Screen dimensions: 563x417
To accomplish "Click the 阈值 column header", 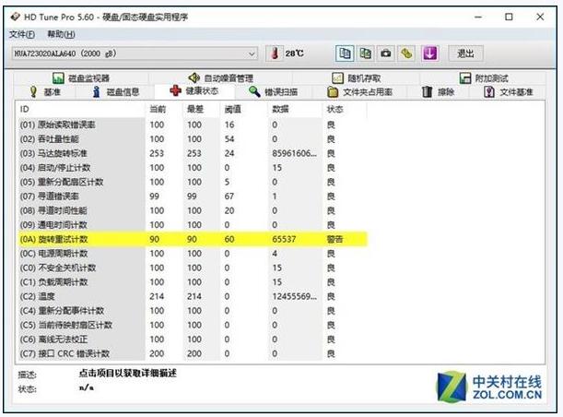I will click(x=244, y=109).
